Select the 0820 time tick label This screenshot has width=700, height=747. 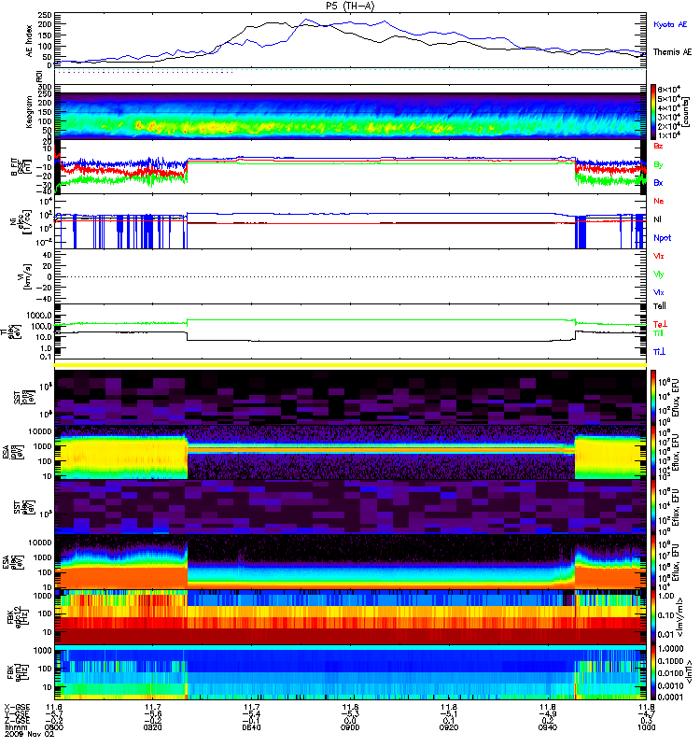(x=152, y=727)
